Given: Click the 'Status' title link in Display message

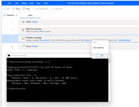Looking at the screenshot, I should tap(87, 40).
